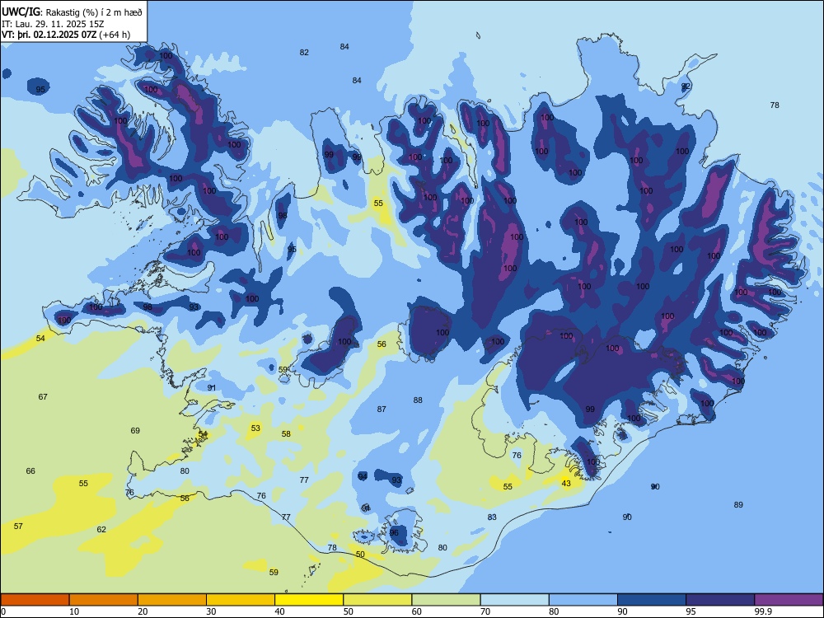824x618 pixels.
Task: Select the medium blue 80–90 legend swatch
Action: click(583, 600)
